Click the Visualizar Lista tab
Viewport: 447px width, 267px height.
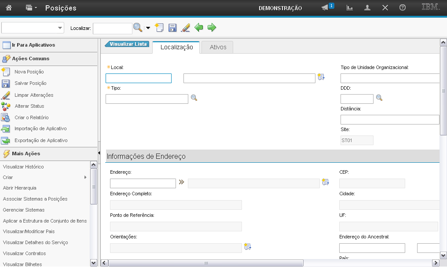click(128, 44)
